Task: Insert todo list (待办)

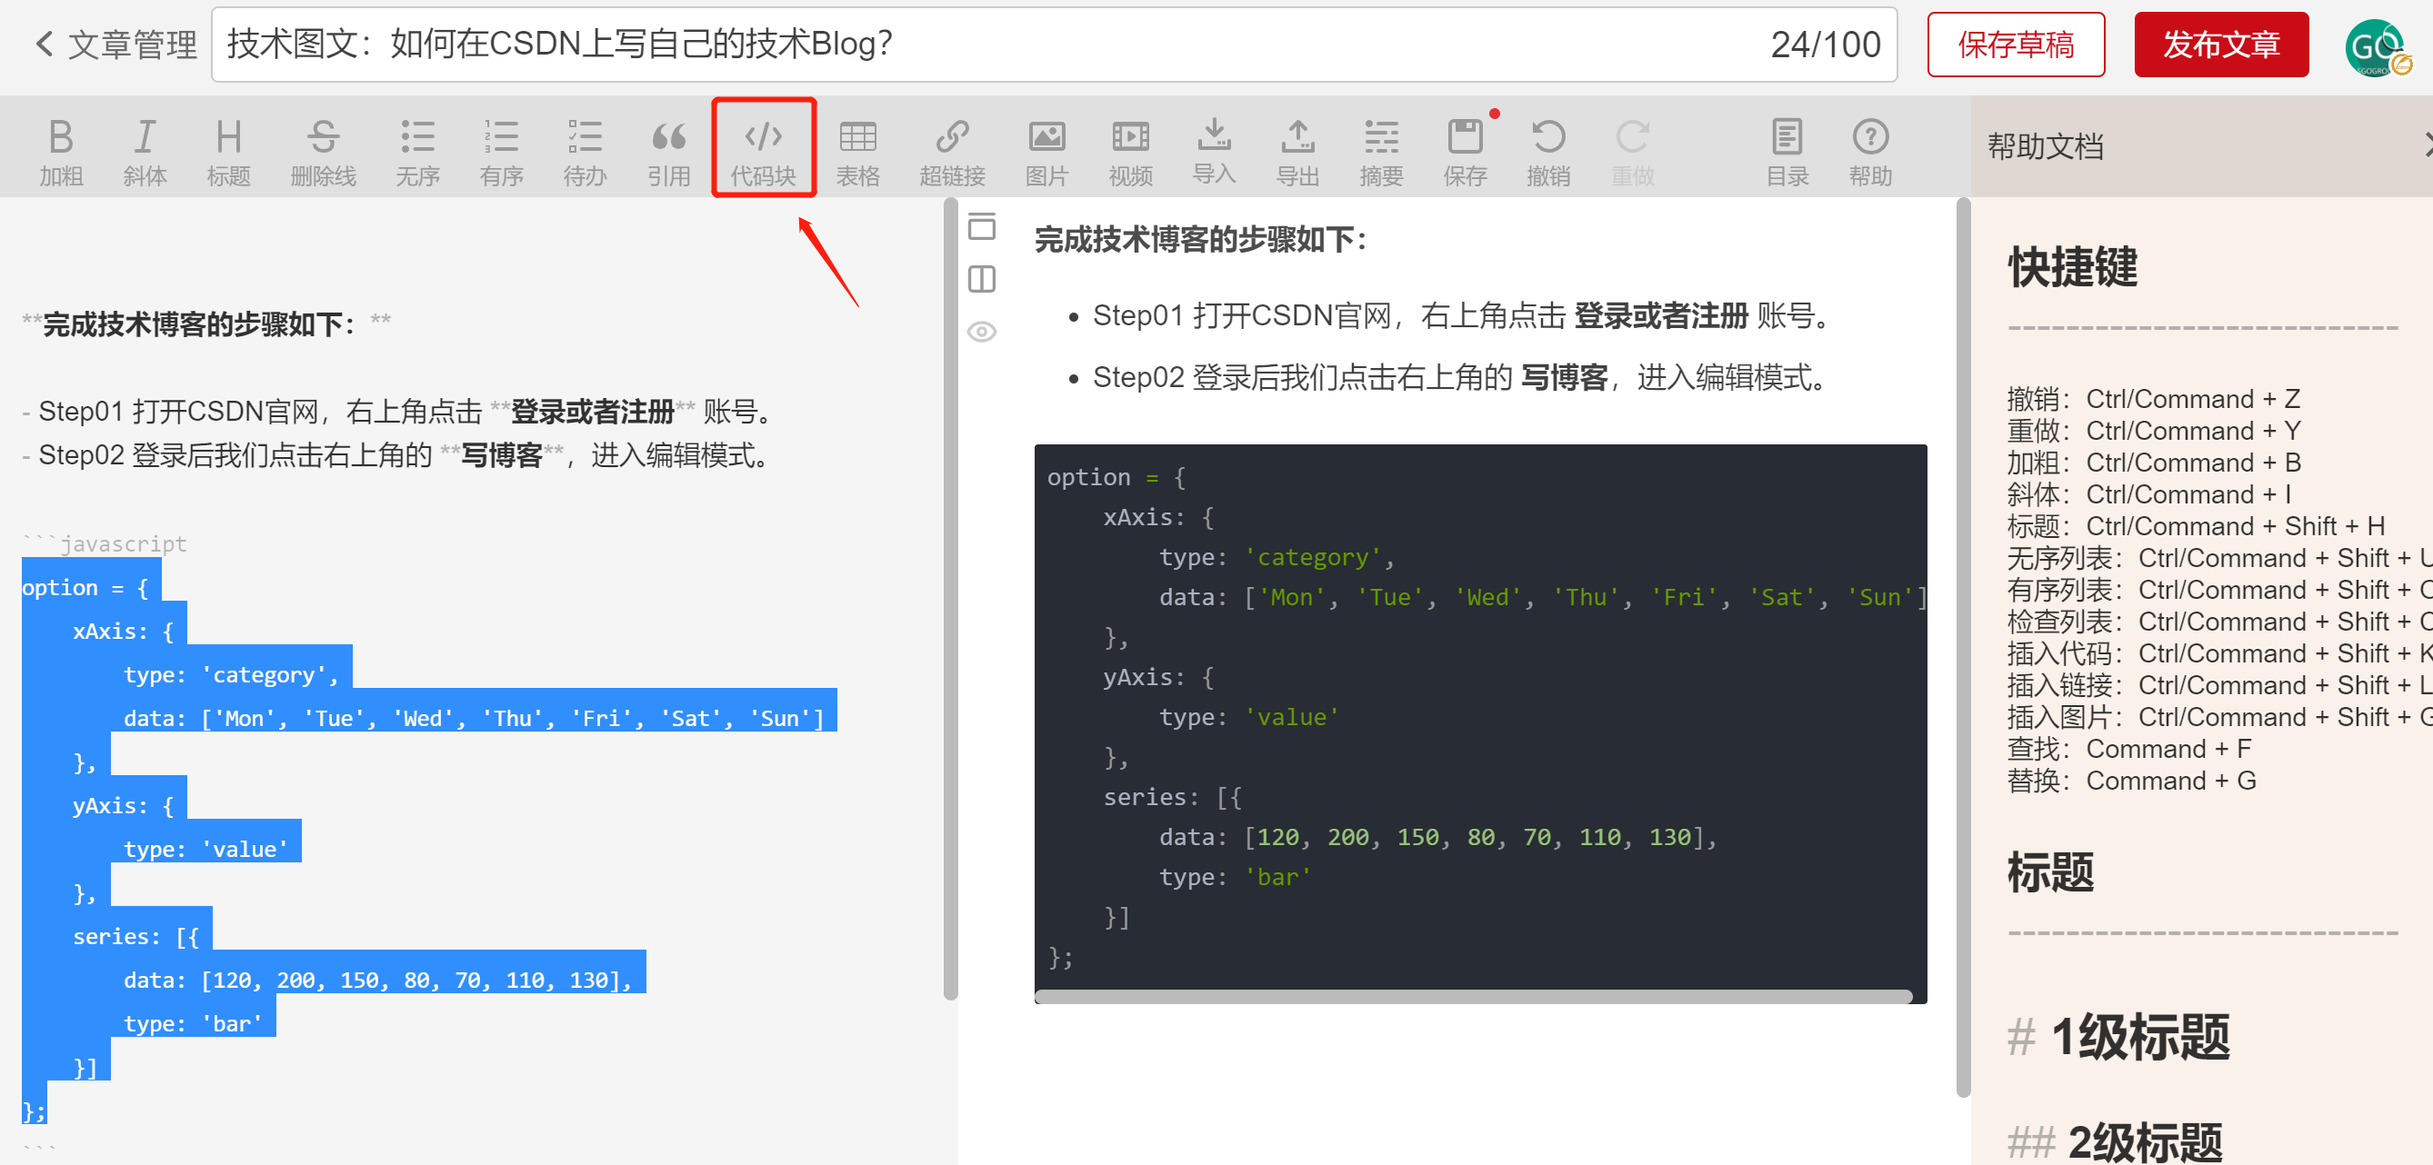Action: tap(585, 151)
